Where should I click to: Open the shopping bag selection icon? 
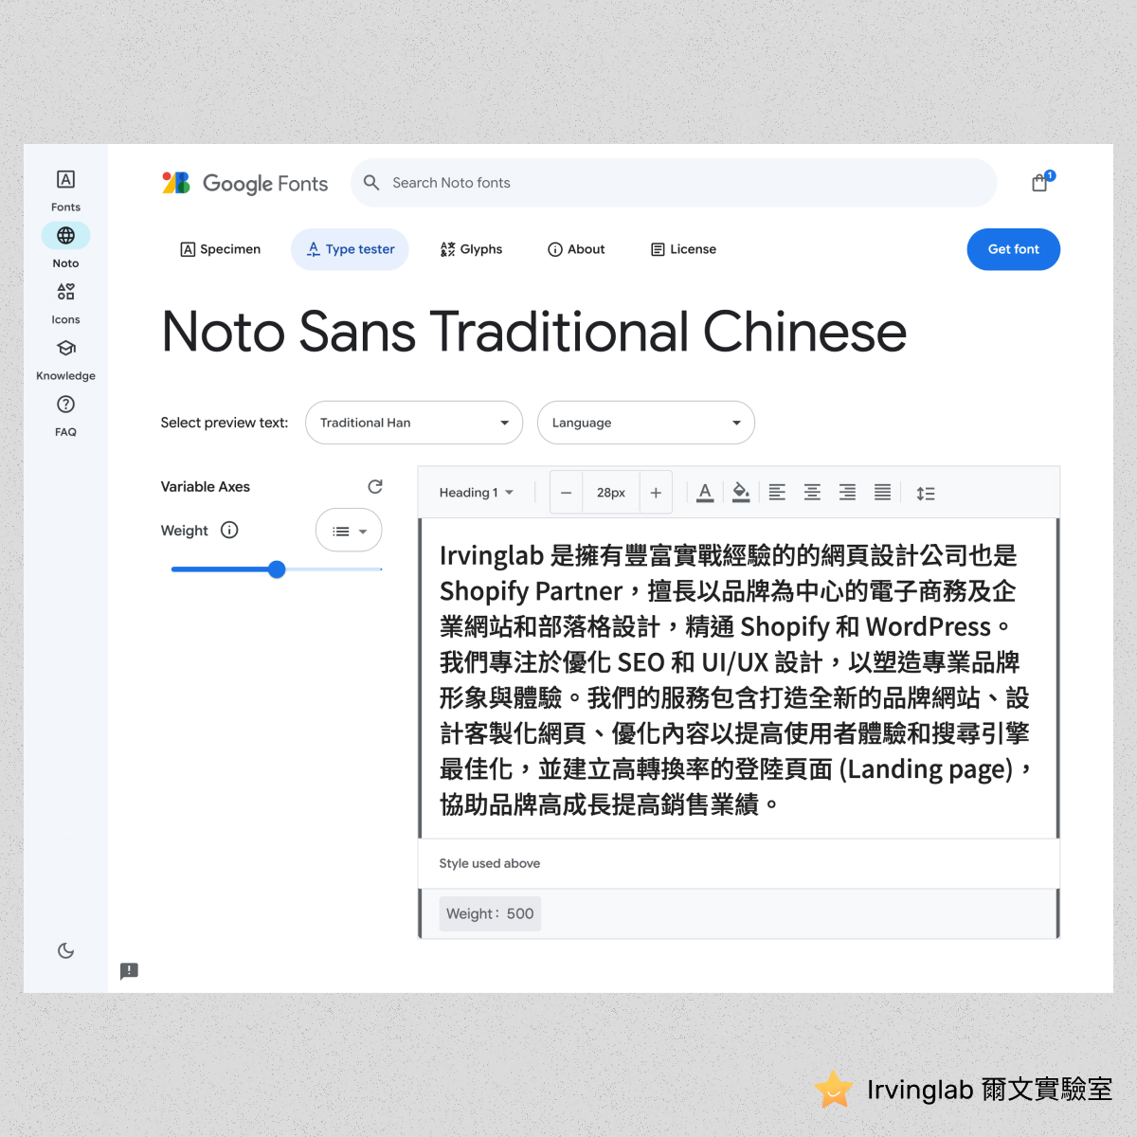(1041, 182)
